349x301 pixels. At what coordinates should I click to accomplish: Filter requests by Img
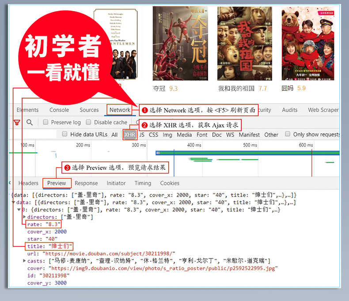click(x=167, y=135)
